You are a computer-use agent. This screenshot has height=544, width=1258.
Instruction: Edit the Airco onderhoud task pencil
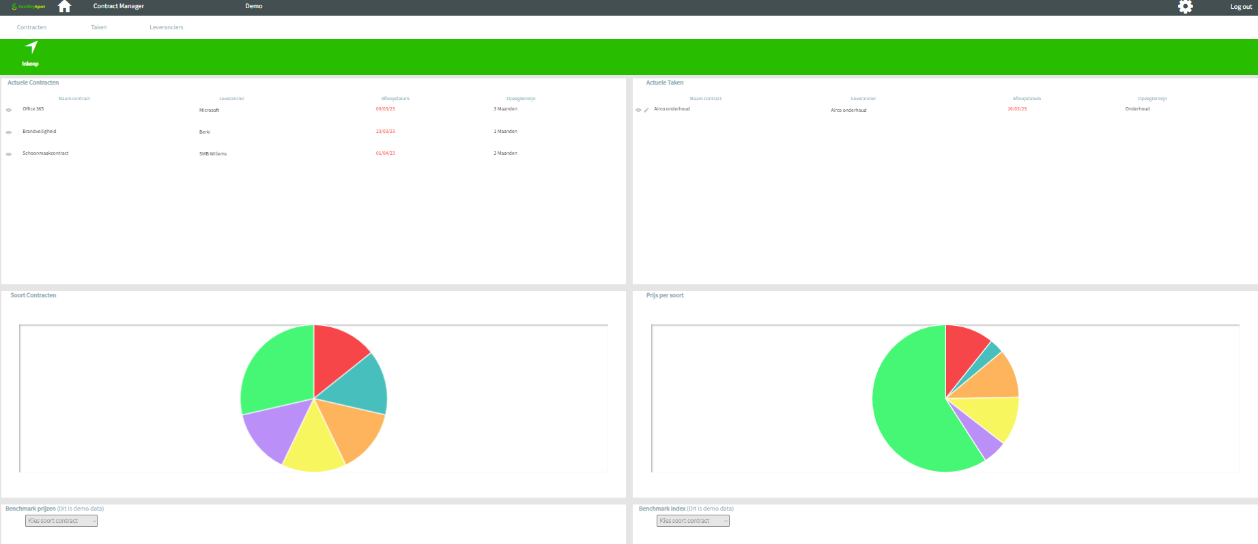click(646, 110)
